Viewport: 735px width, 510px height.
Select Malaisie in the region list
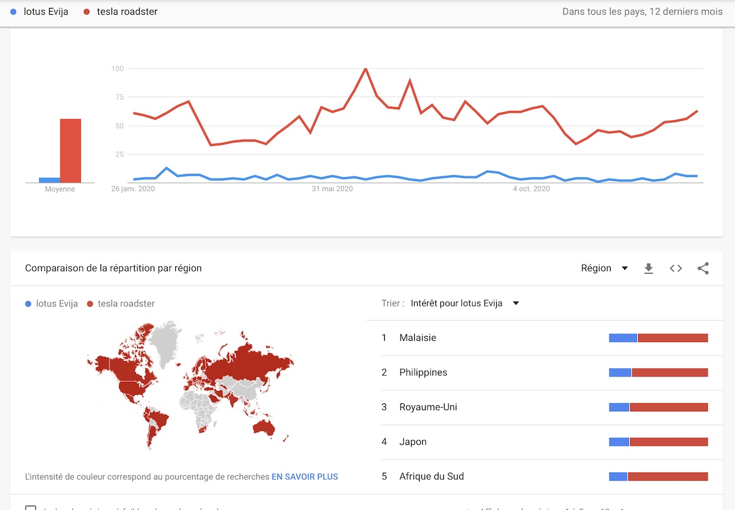(418, 338)
